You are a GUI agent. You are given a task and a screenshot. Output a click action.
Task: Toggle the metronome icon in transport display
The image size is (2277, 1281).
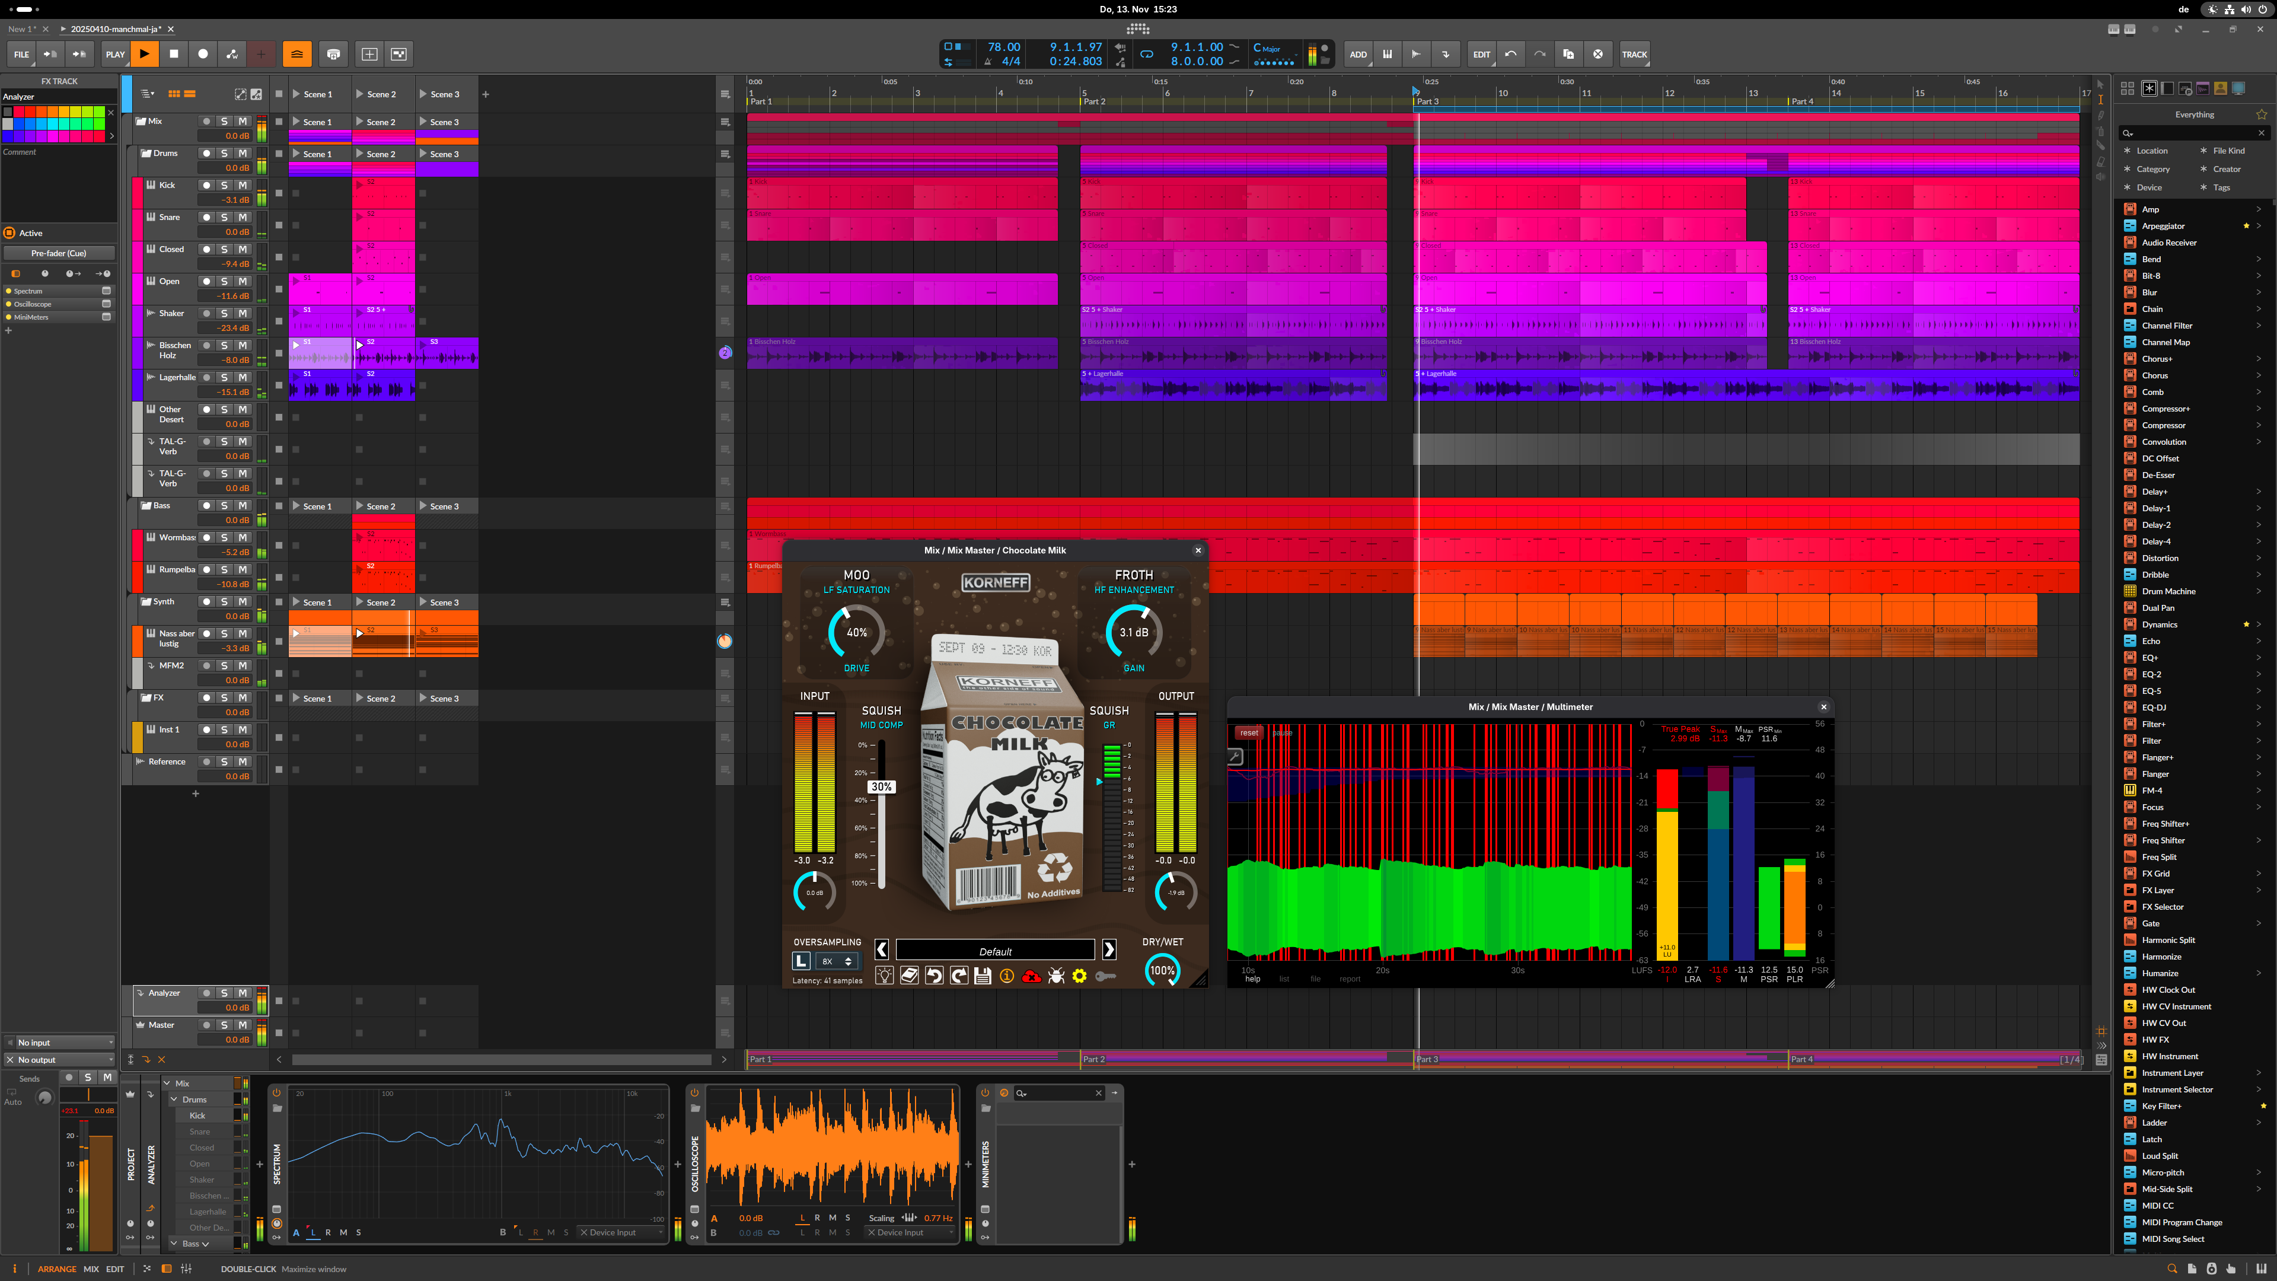(x=987, y=62)
